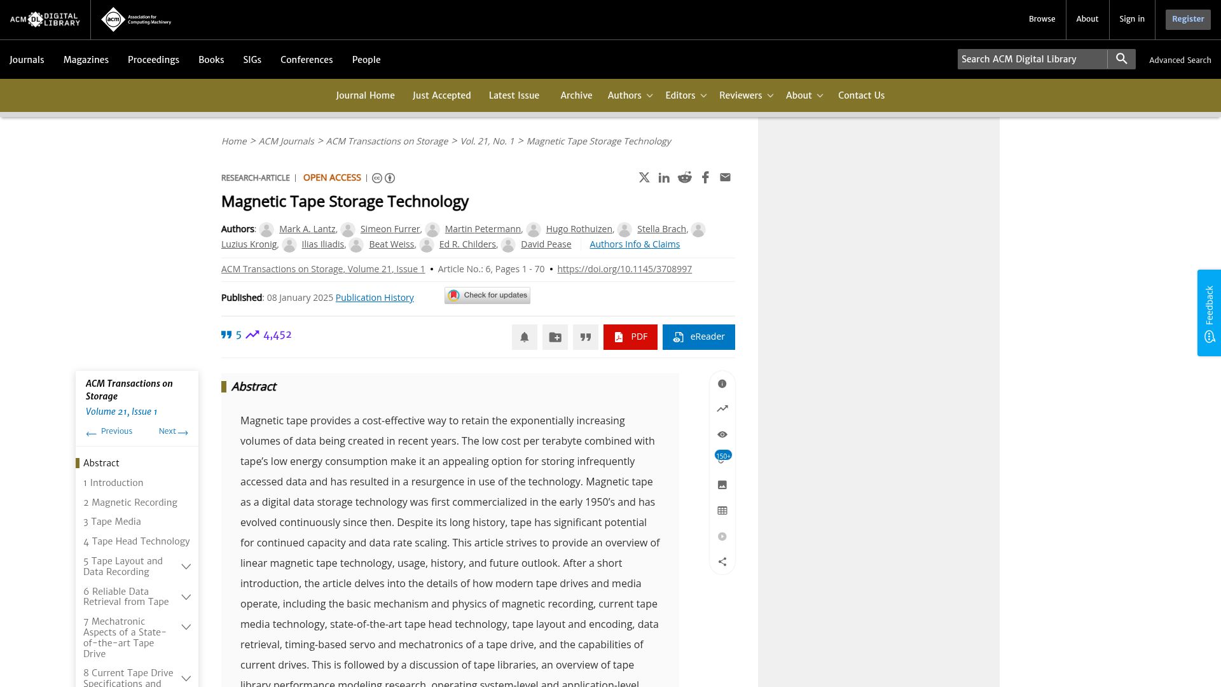Share article on LinkedIn
This screenshot has height=687, width=1221.
(x=664, y=177)
